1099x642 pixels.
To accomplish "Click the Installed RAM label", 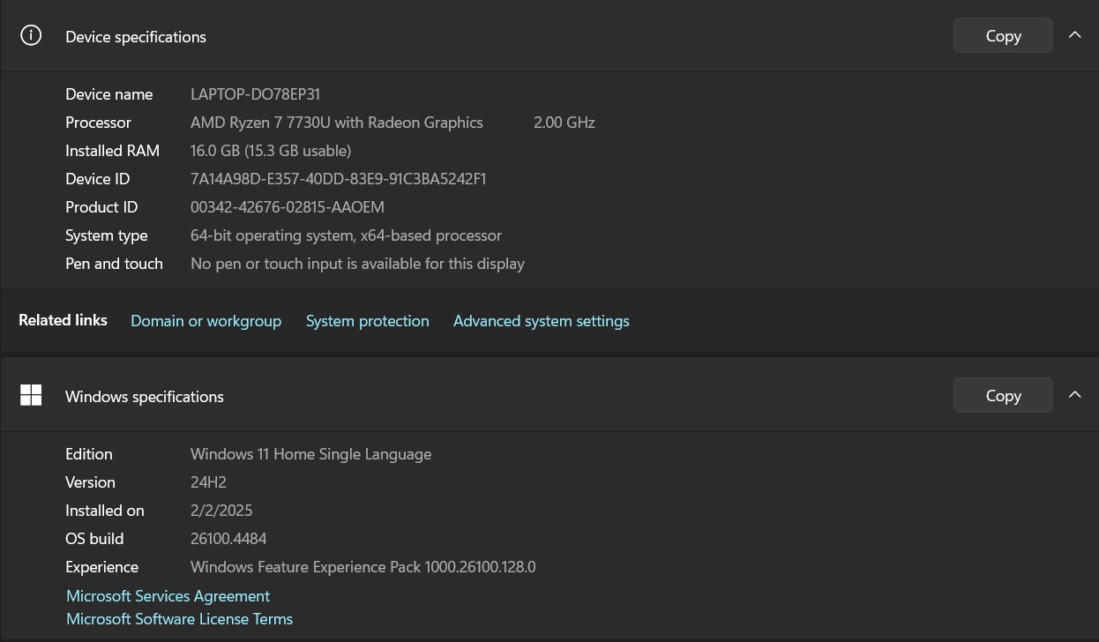I will [x=112, y=151].
